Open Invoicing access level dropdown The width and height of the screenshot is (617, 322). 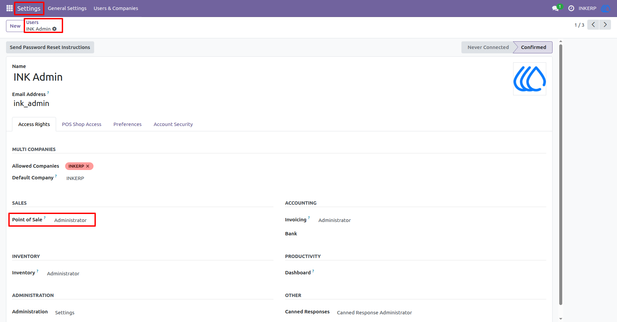(x=335, y=220)
